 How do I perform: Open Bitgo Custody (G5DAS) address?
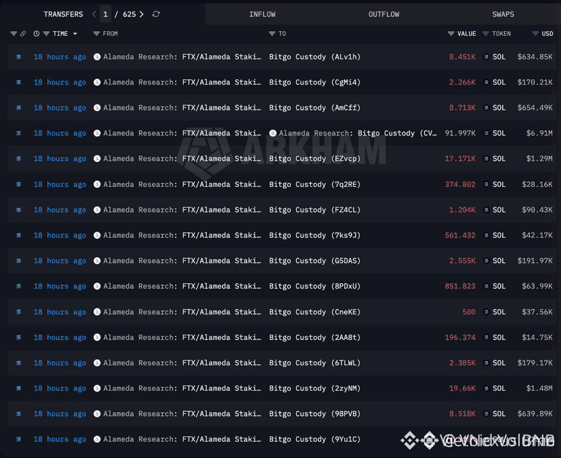click(315, 260)
